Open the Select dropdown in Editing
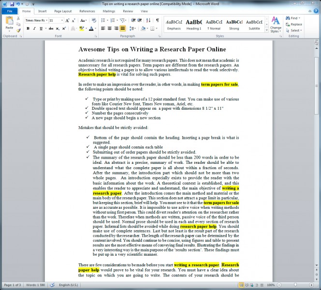 coord(294,30)
